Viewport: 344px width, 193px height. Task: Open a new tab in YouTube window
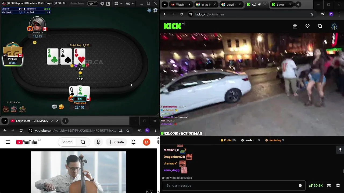(65, 121)
